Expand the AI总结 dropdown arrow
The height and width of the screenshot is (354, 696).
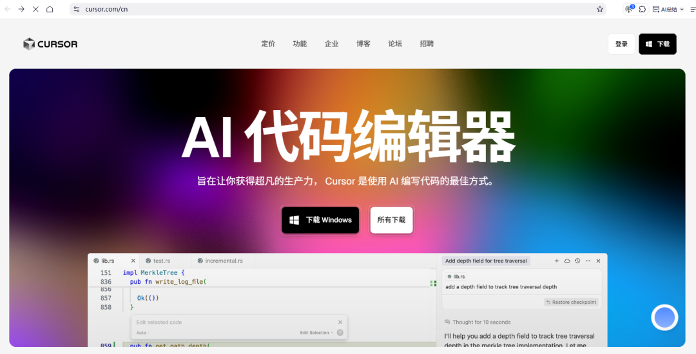(682, 9)
